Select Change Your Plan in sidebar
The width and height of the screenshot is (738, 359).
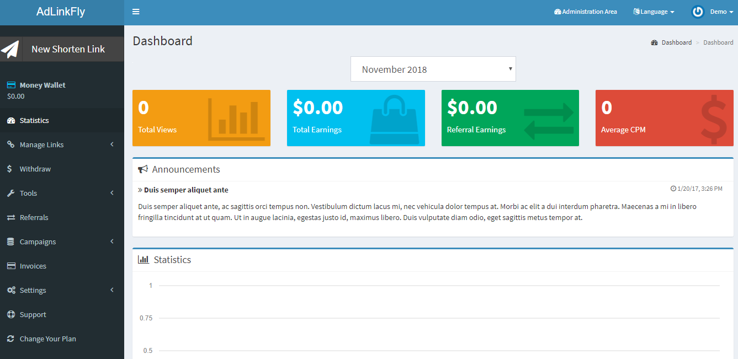click(x=62, y=339)
